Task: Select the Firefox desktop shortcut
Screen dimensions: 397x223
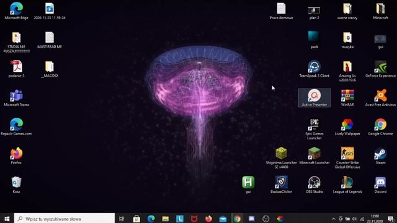Action: click(x=17, y=155)
